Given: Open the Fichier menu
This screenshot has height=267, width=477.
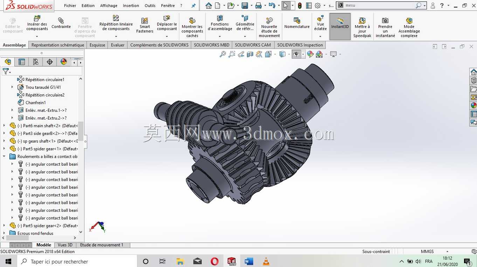Looking at the screenshot, I should (x=70, y=6).
